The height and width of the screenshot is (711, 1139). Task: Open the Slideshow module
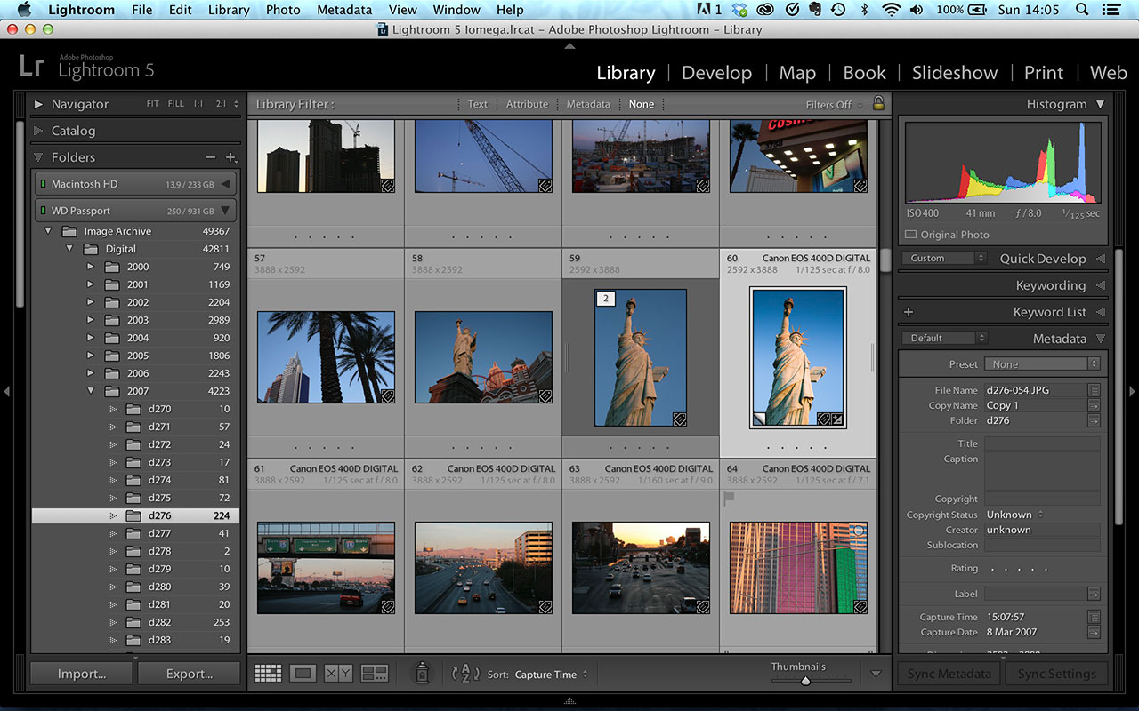pyautogui.click(x=955, y=73)
